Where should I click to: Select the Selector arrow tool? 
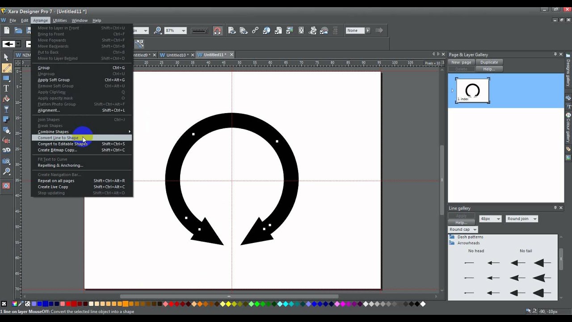[x=6, y=57]
